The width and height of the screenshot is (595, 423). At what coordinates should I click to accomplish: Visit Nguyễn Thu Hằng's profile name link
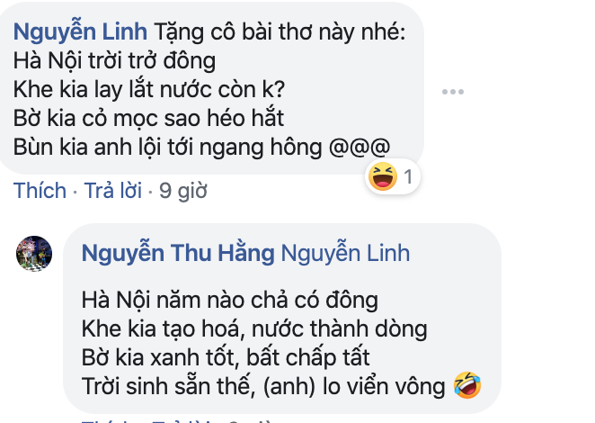pyautogui.click(x=178, y=253)
